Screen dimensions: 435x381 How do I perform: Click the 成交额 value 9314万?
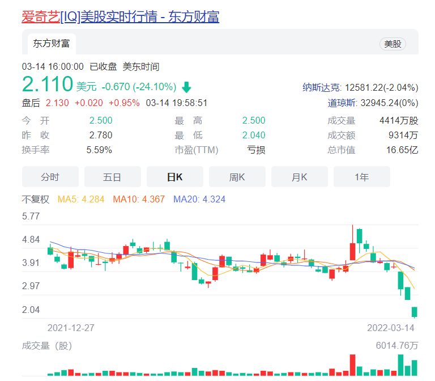tap(403, 136)
